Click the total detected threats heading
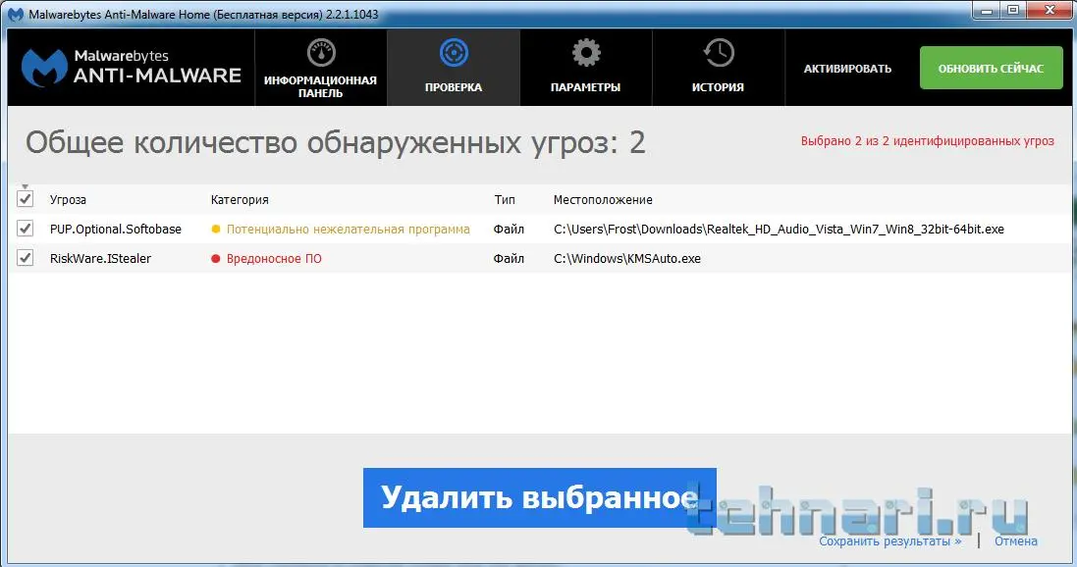The height and width of the screenshot is (567, 1077). (x=335, y=143)
